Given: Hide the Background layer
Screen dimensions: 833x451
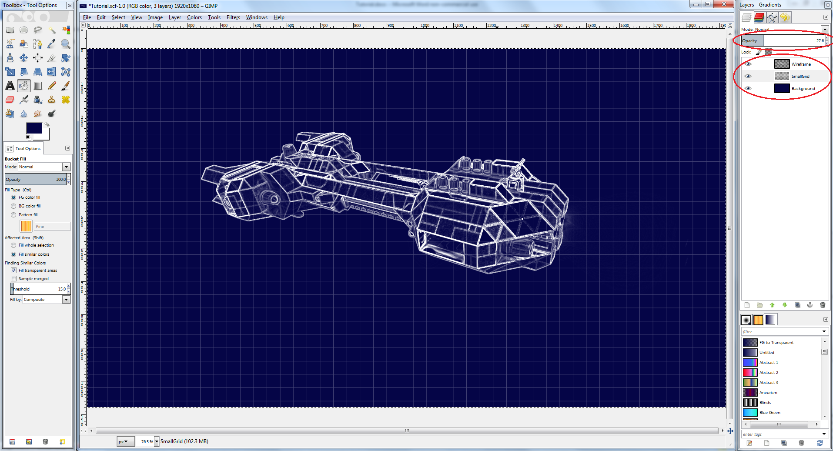Looking at the screenshot, I should click(x=748, y=88).
